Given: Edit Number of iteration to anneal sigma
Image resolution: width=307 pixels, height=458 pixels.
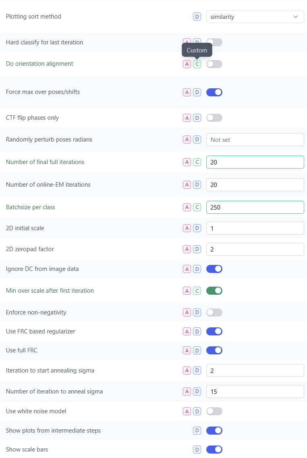Looking at the screenshot, I should [x=255, y=391].
